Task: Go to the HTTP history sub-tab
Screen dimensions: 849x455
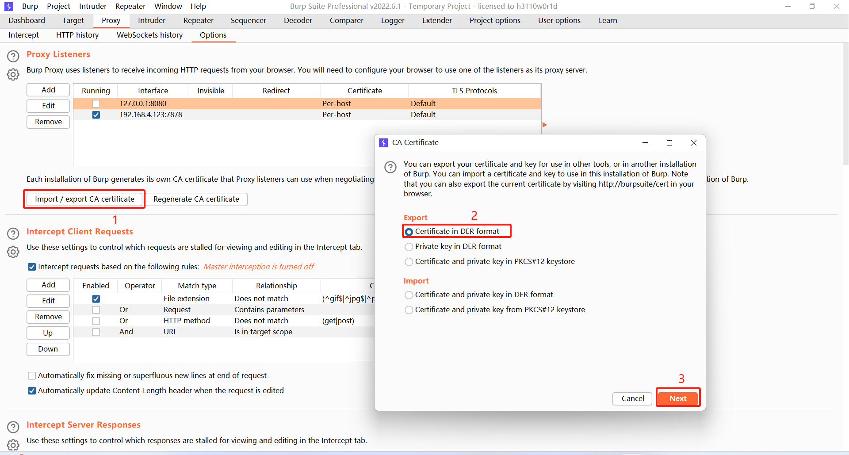Action: 77,35
